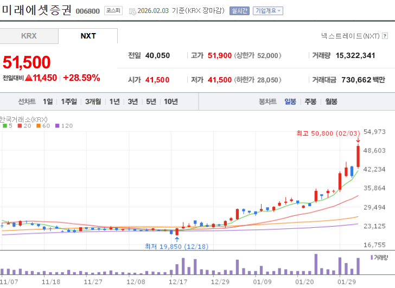The image size is (395, 288).
Task: Click the 상한가 52,000 text
Action: [x=258, y=55]
